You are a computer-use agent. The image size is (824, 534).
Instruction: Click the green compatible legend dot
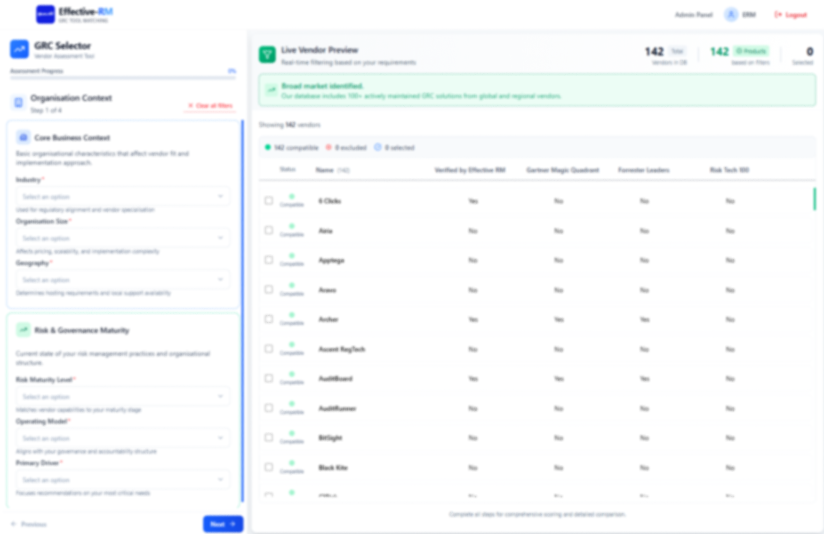(x=268, y=147)
